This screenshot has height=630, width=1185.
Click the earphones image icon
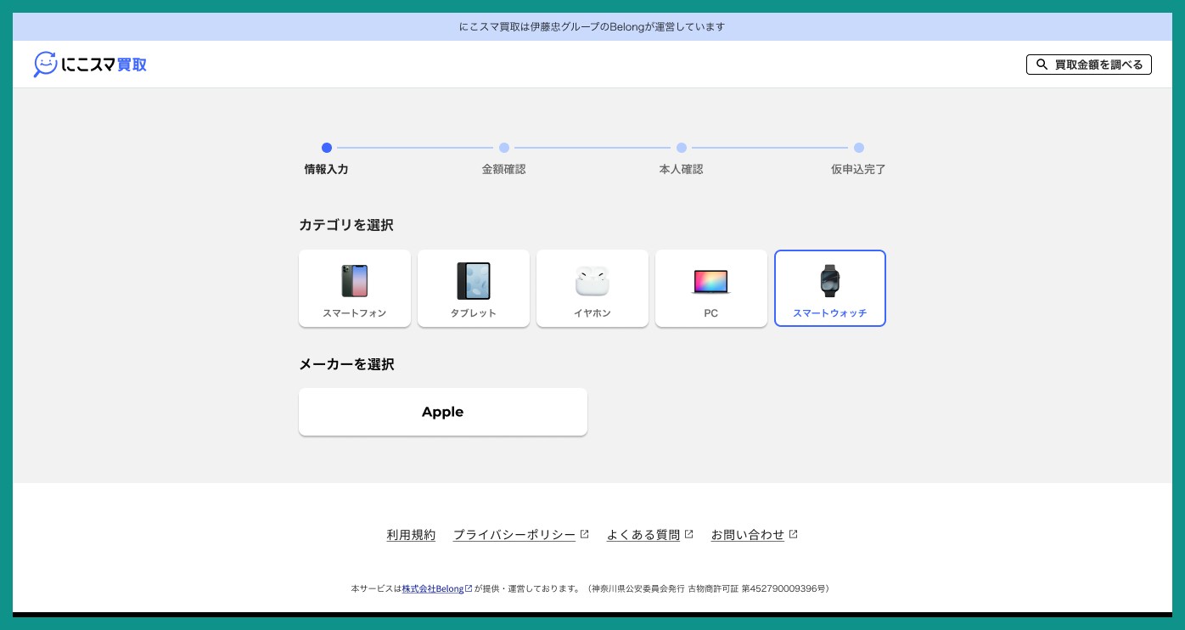[592, 281]
